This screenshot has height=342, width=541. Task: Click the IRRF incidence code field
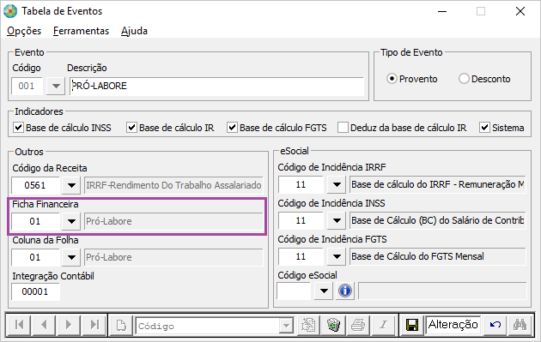tap(301, 184)
